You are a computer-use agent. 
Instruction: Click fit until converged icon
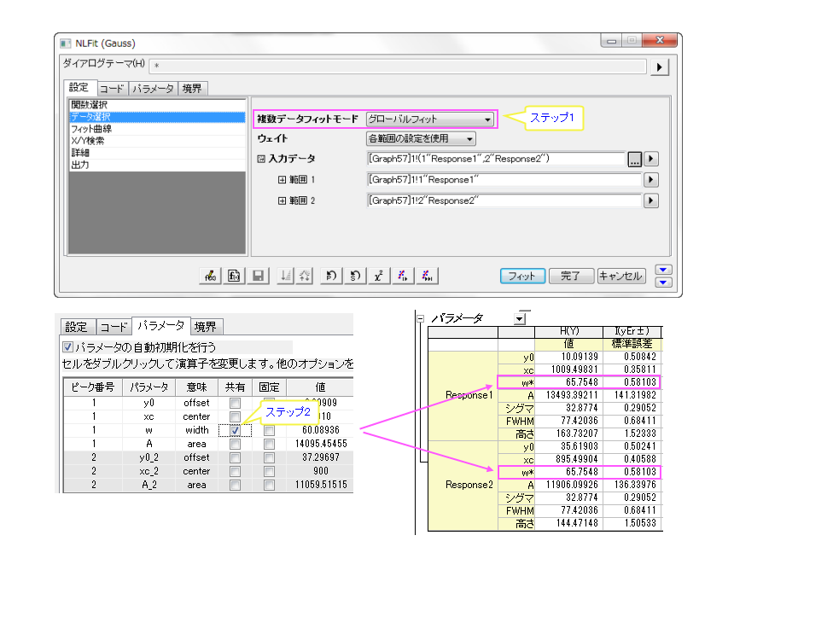pyautogui.click(x=427, y=276)
